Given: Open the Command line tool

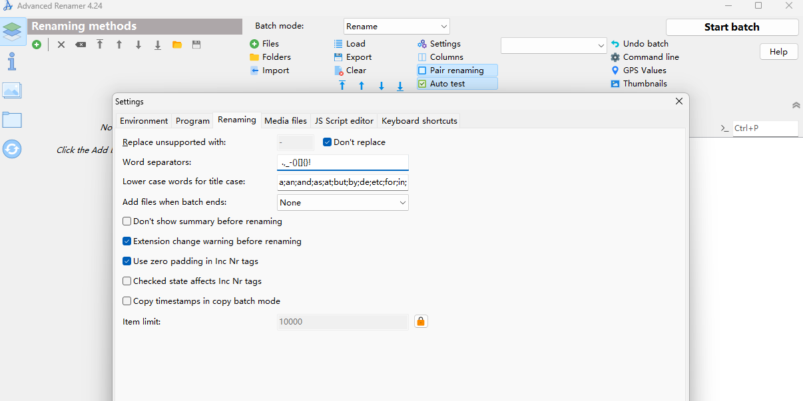Looking at the screenshot, I should (645, 57).
